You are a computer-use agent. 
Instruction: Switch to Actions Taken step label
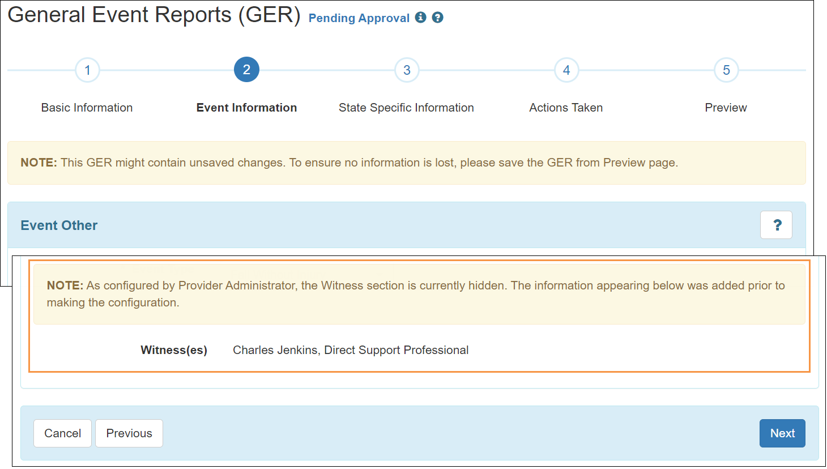point(566,108)
